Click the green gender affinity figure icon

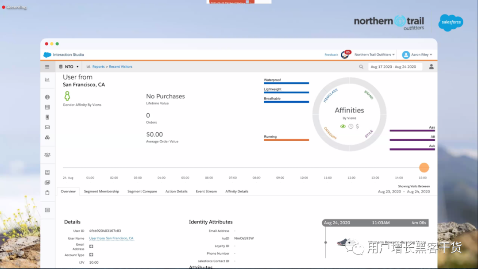67,96
